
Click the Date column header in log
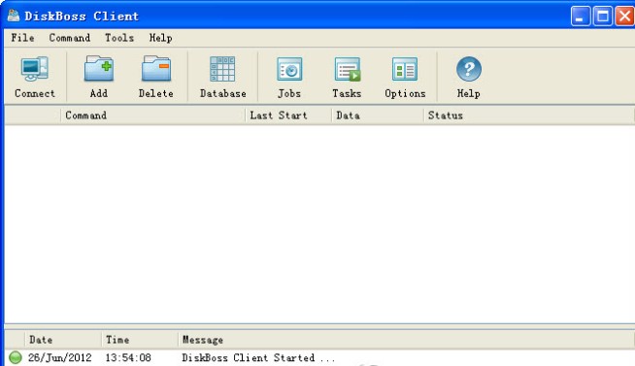63,340
